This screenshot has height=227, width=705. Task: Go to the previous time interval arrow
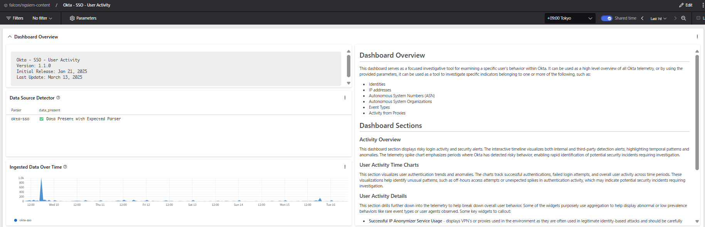[x=642, y=18]
